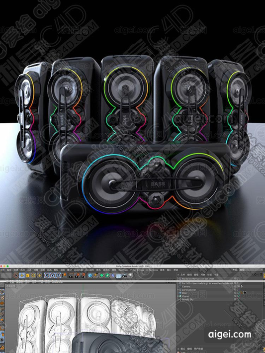Open Render Settings clapperboard with gear

(x=83, y=275)
